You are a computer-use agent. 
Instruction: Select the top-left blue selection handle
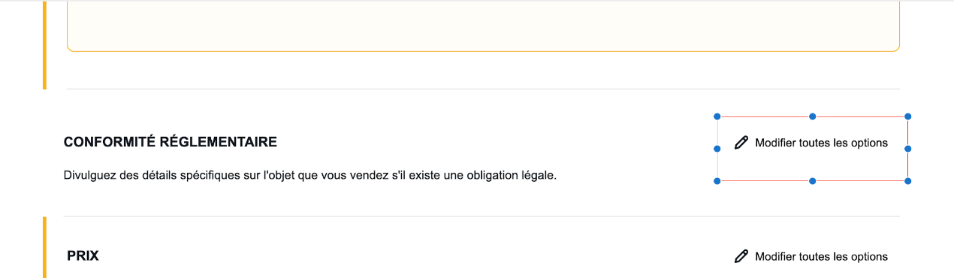(717, 116)
